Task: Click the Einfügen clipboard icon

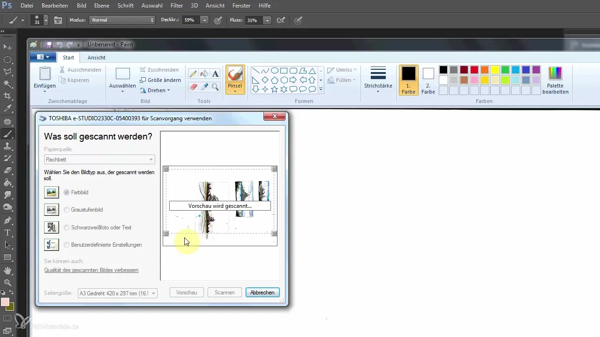Action: point(45,73)
